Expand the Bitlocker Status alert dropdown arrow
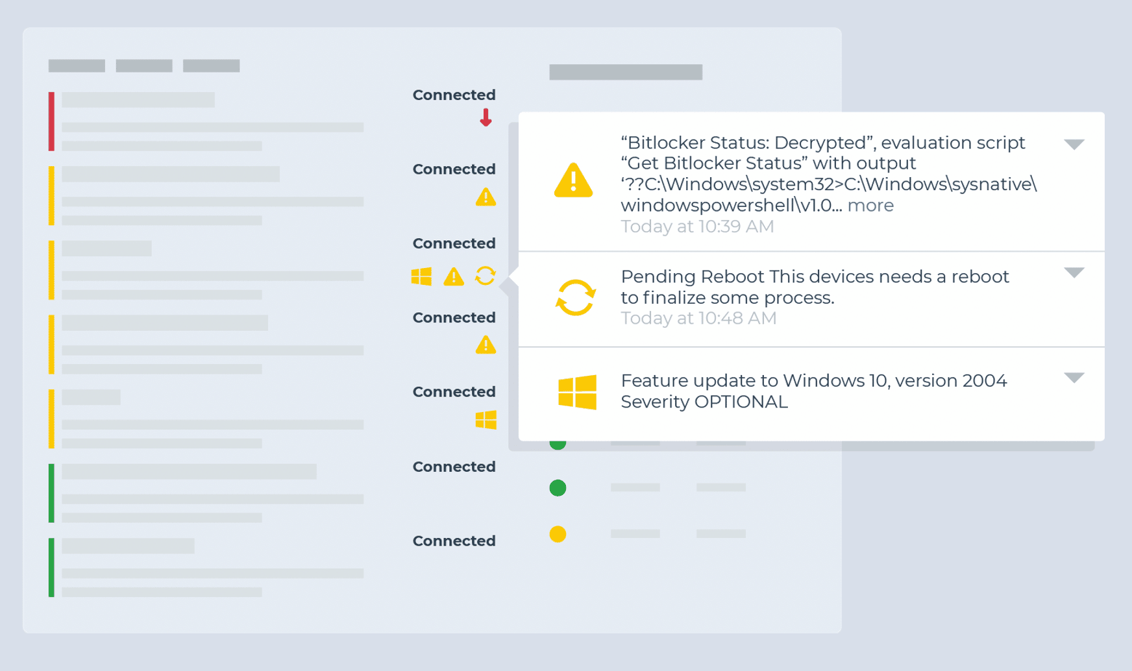 (x=1074, y=144)
